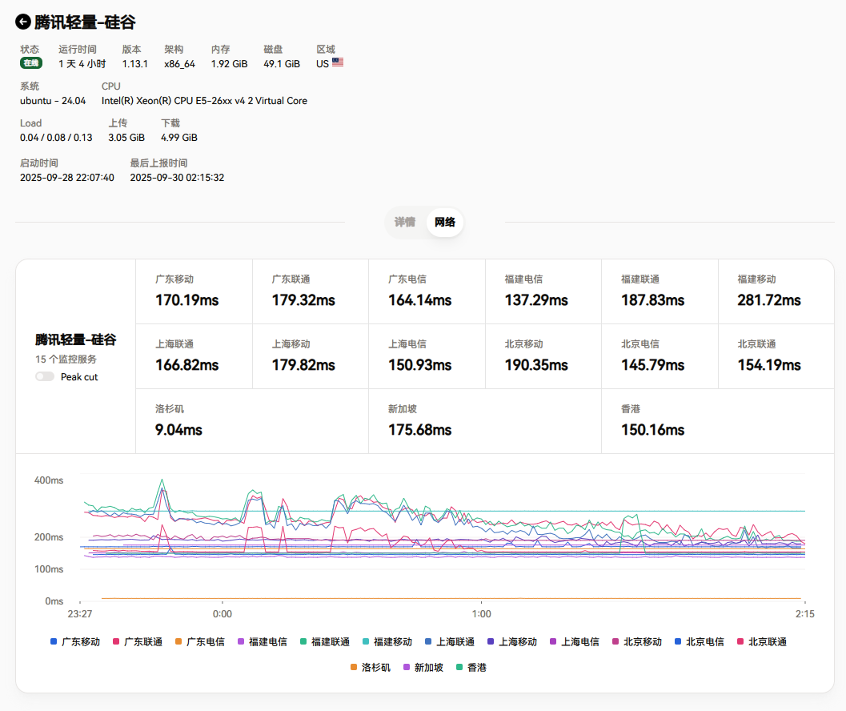The height and width of the screenshot is (711, 846).
Task: Toggle the 香港 legend entry
Action: click(471, 667)
